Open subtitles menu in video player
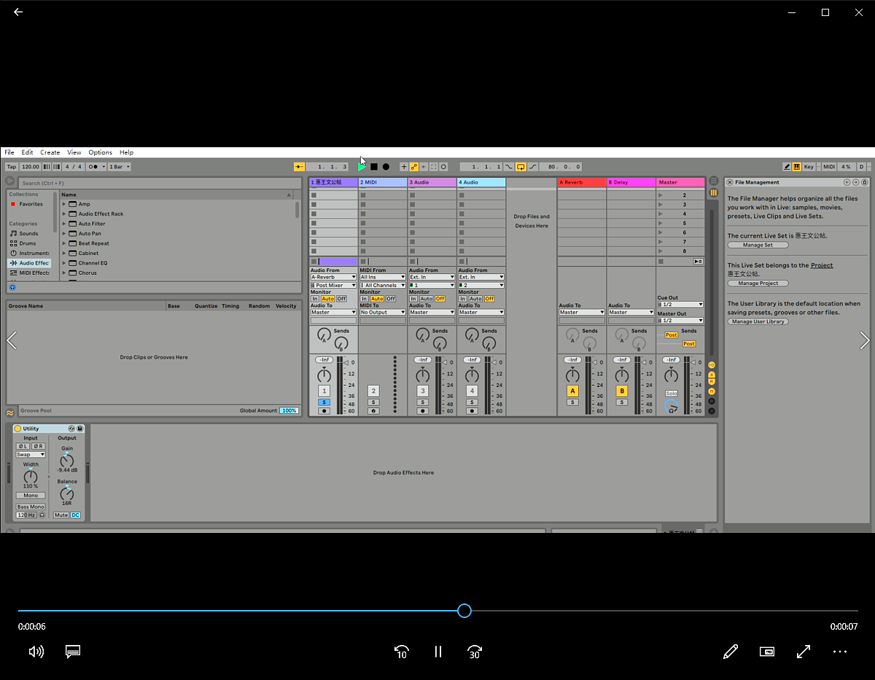Viewport: 875px width, 680px height. [x=72, y=652]
